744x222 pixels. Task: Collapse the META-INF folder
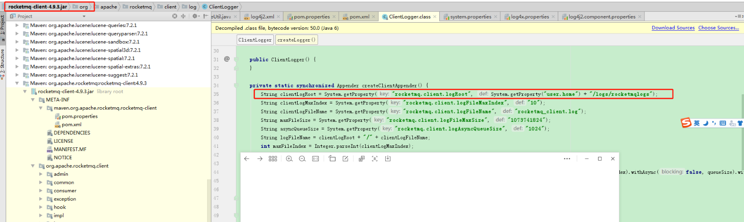33,100
